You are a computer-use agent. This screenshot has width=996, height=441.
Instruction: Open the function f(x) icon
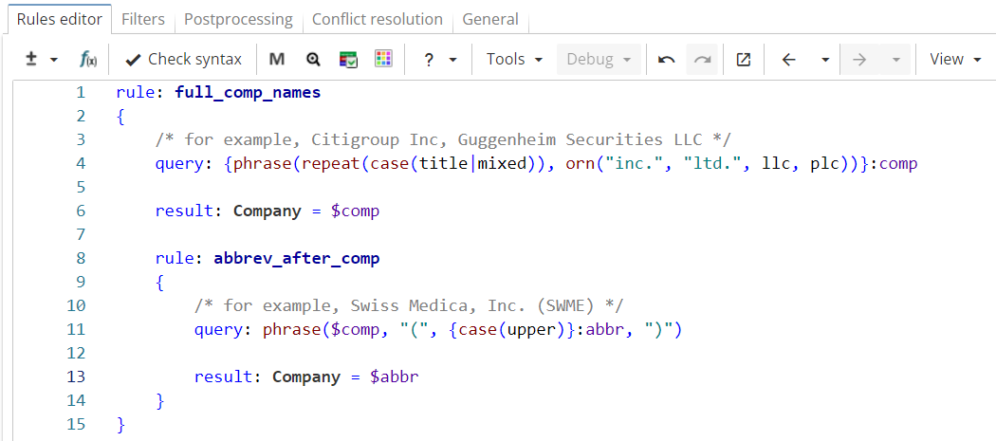[x=87, y=59]
